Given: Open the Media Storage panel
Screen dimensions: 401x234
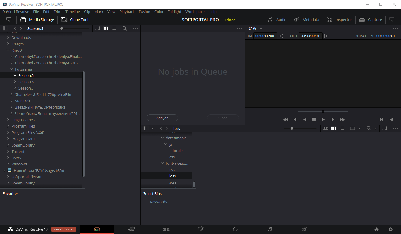Looking at the screenshot, I should pos(37,20).
